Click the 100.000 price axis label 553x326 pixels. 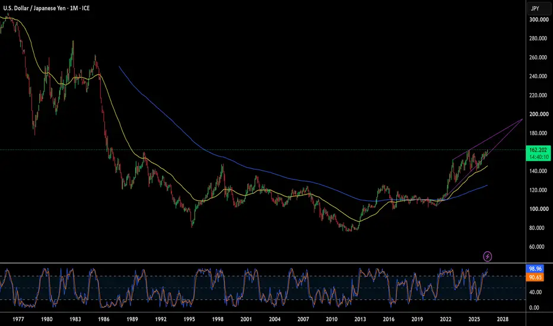539,209
